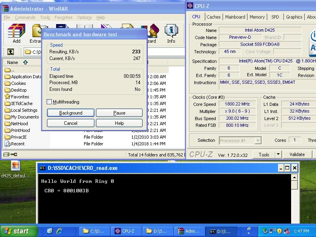Enable the Multithreading checkbox

[x=49, y=102]
